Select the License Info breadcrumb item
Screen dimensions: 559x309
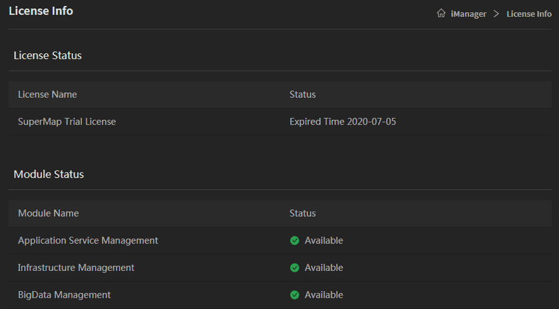[528, 14]
